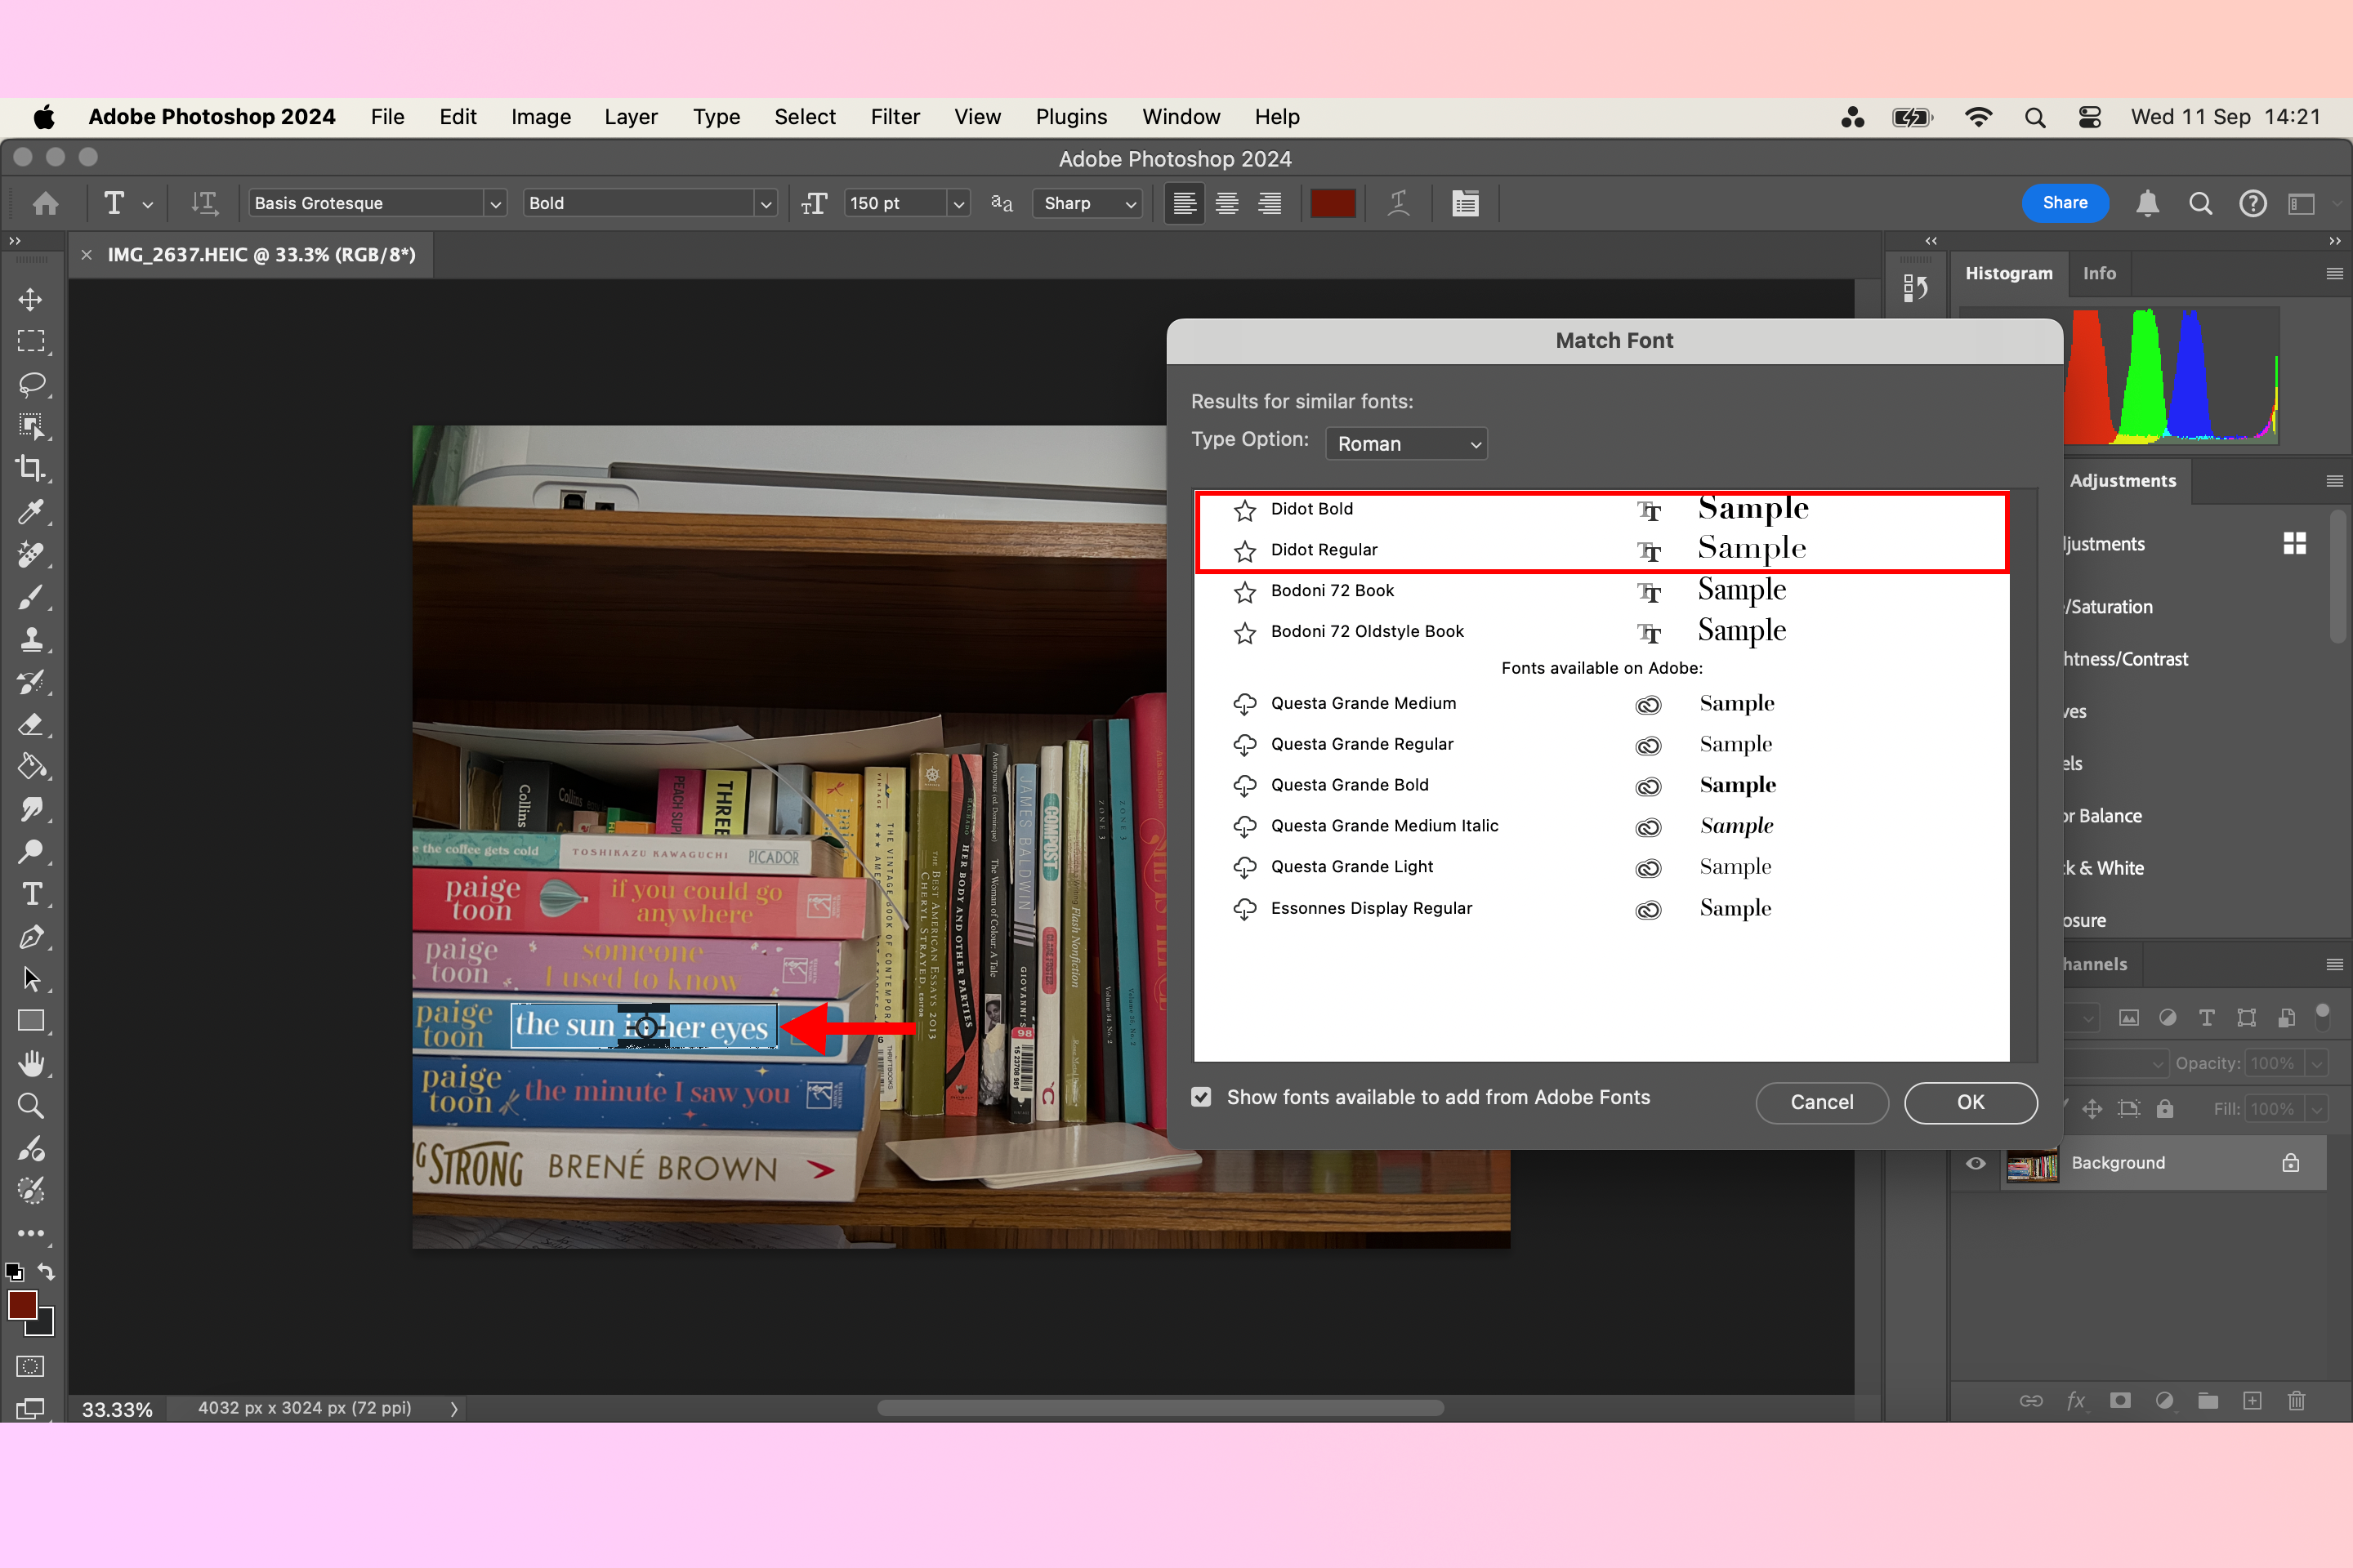Select the Questa Grande Bold font
2353x1568 pixels.
point(1601,785)
